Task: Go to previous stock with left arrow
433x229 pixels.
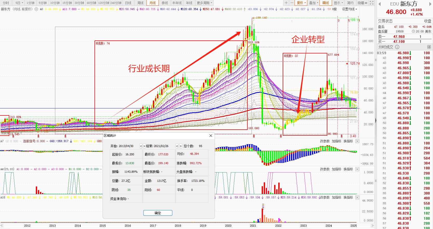Action: coord(380,4)
